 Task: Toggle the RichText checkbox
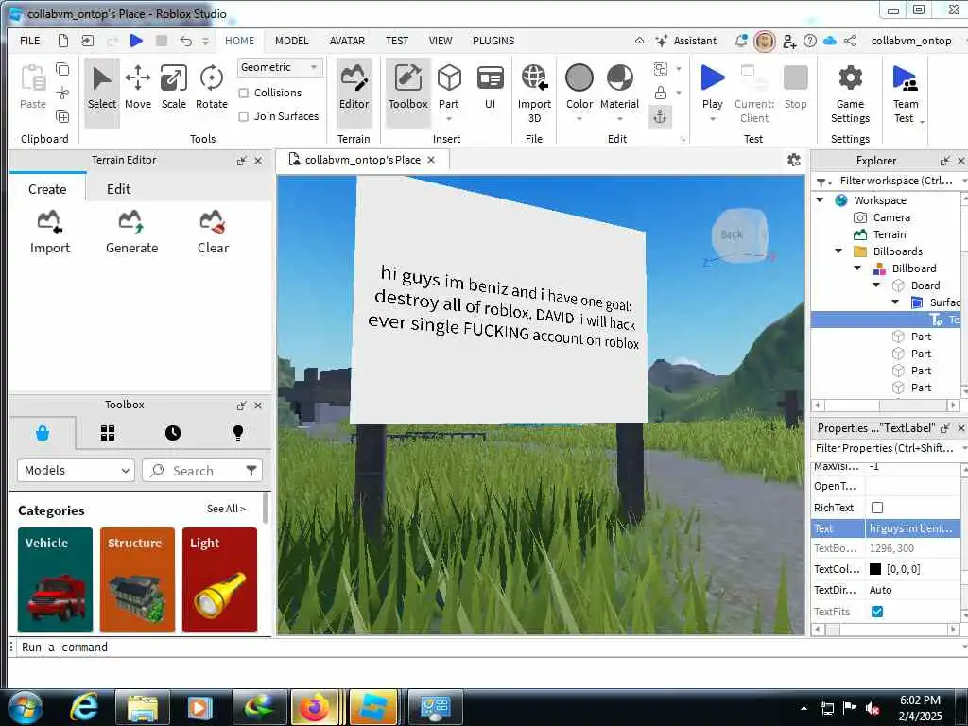[876, 508]
